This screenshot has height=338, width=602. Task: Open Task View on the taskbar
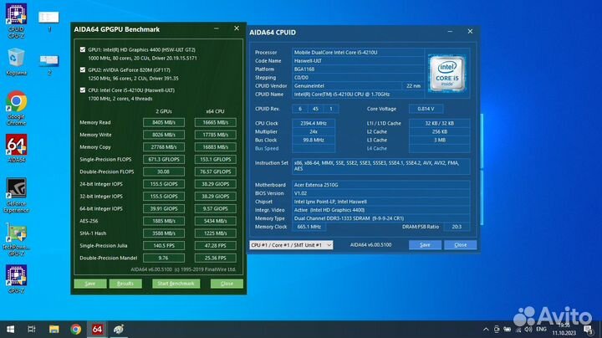[x=32, y=329]
